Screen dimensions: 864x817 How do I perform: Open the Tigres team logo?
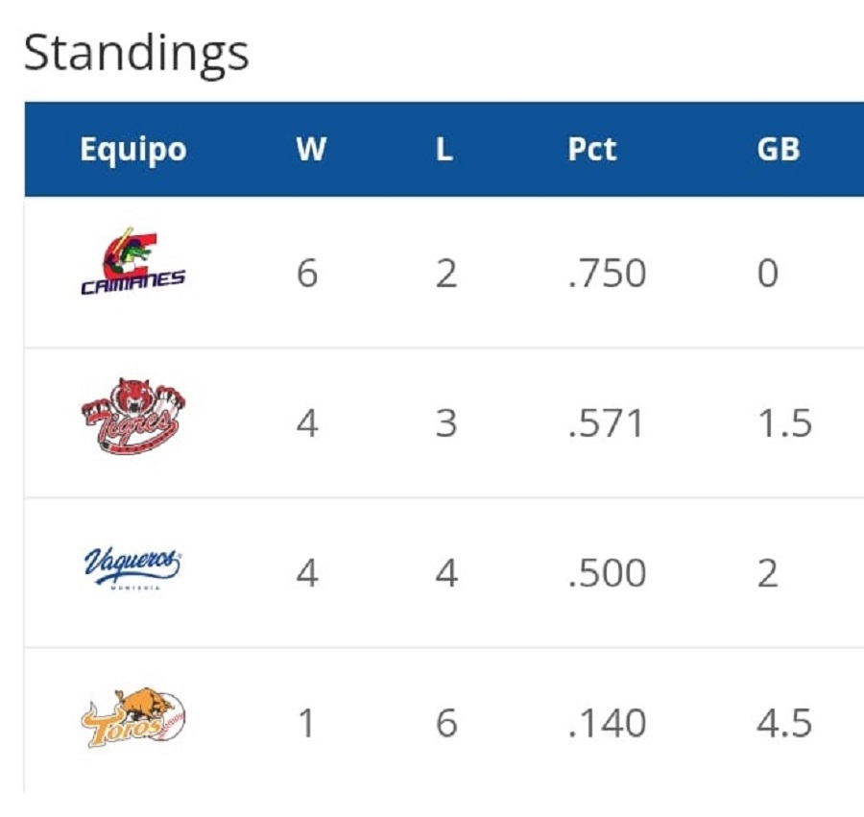[132, 416]
